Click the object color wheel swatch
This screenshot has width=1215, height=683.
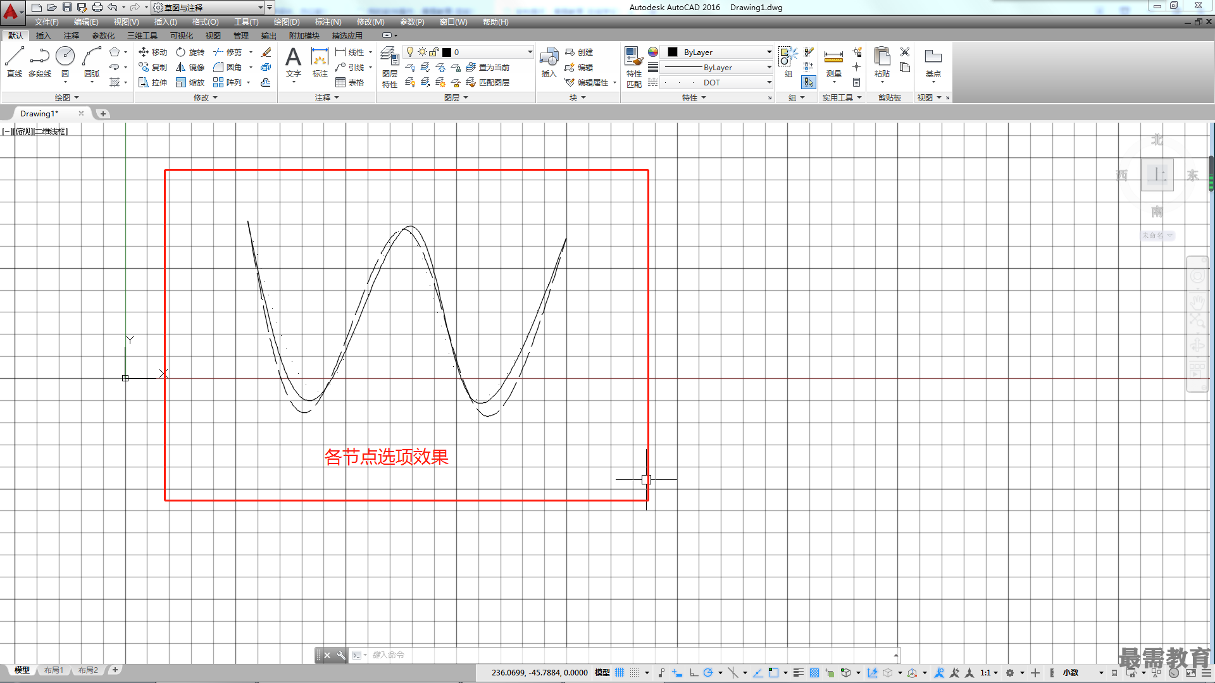(652, 52)
